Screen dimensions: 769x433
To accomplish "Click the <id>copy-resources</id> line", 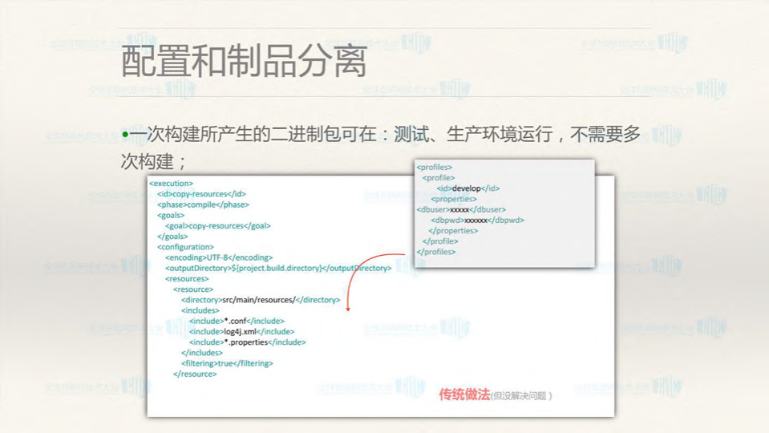I will pos(201,194).
